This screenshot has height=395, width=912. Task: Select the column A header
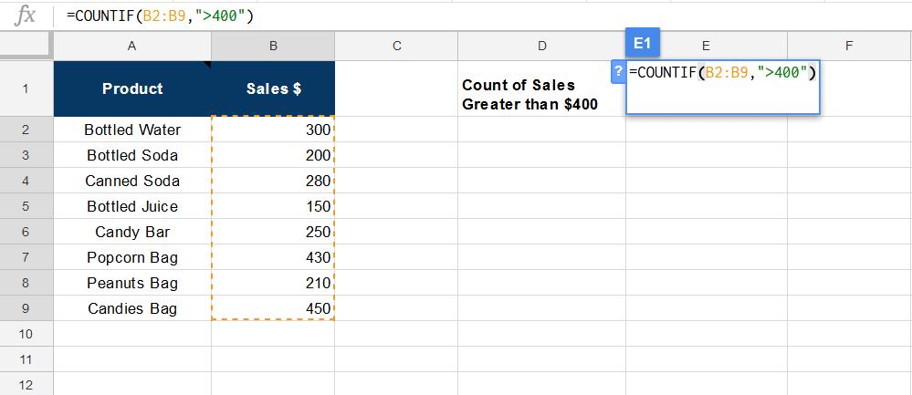[x=132, y=46]
